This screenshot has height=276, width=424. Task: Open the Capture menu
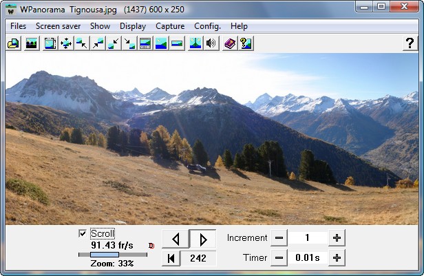pyautogui.click(x=170, y=26)
